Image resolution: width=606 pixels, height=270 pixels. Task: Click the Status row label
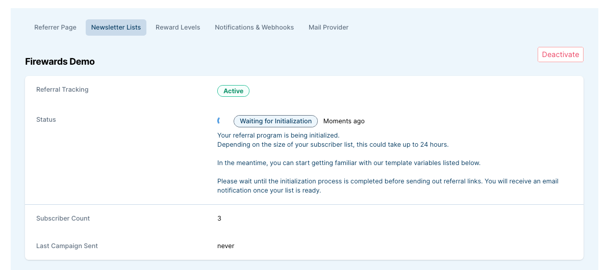pos(46,120)
